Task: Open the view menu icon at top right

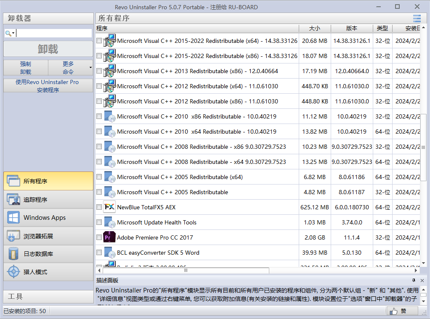Action: pos(417,18)
